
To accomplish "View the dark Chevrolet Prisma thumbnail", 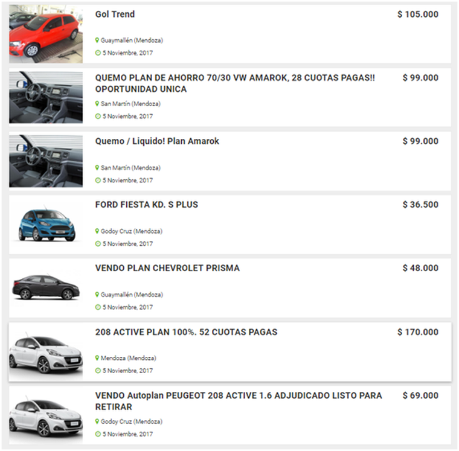I will pos(46,287).
